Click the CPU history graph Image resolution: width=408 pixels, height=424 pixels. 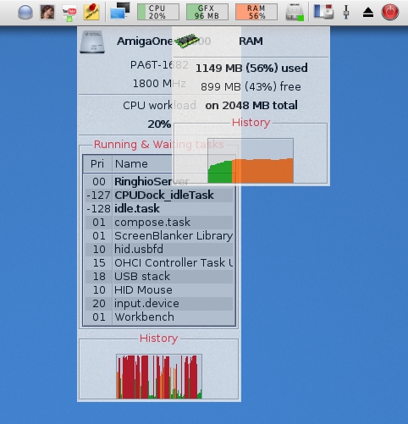[x=159, y=377]
